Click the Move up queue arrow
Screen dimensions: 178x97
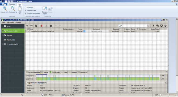56,26
